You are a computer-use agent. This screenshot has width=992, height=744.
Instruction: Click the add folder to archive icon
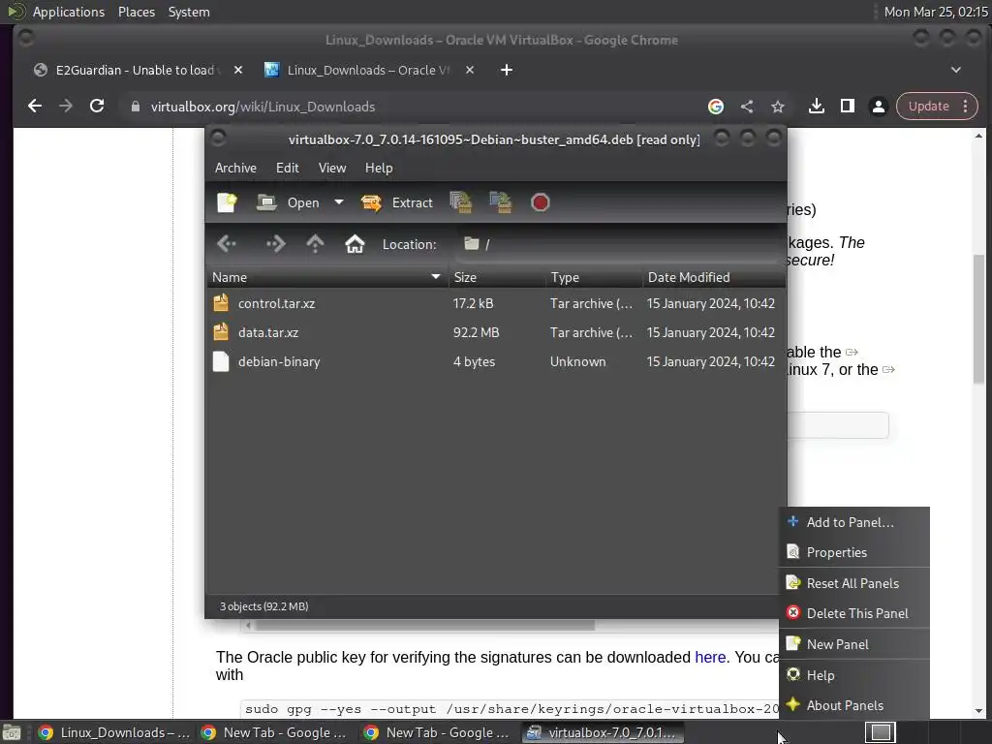pyautogui.click(x=501, y=202)
